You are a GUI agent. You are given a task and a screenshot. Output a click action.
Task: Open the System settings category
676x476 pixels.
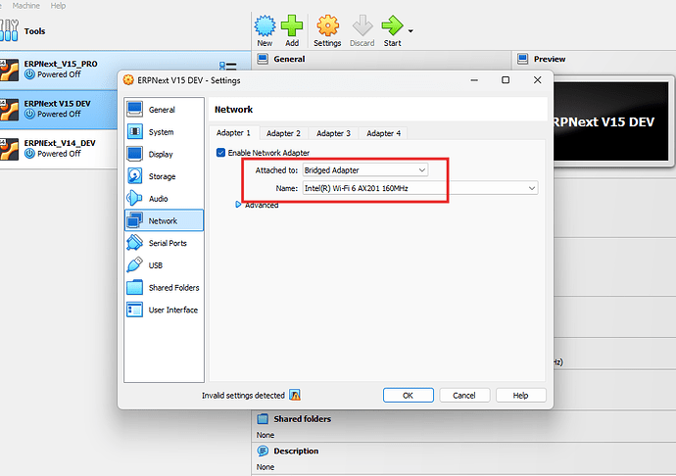[x=164, y=132]
